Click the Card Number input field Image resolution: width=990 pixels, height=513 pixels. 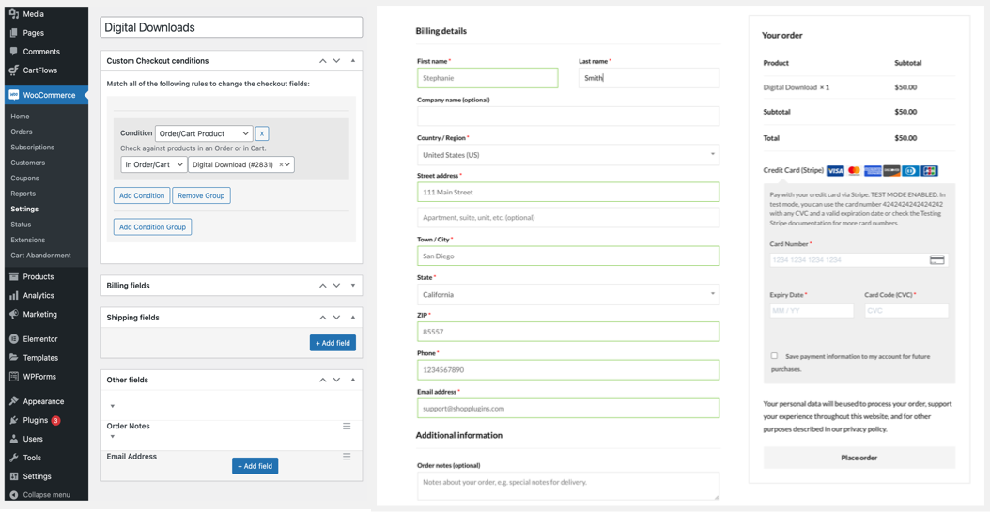click(847, 260)
